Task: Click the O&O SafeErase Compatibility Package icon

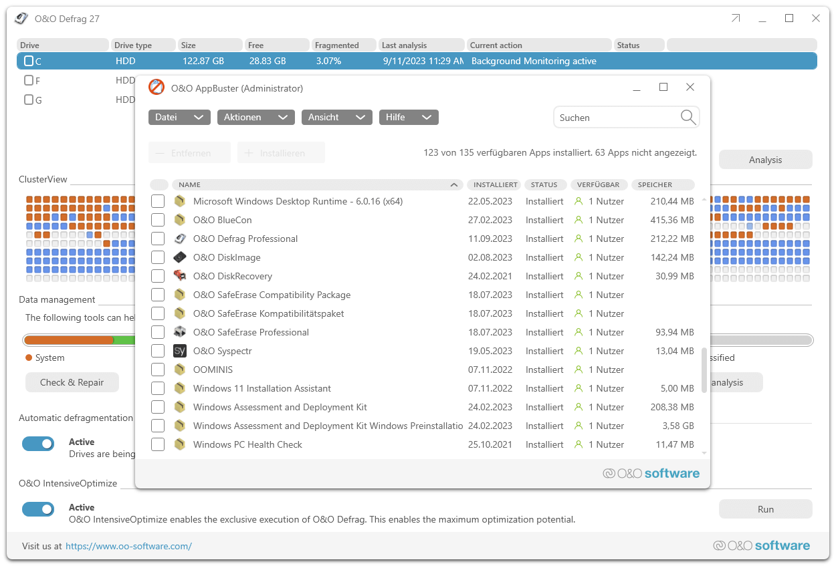Action: point(179,295)
